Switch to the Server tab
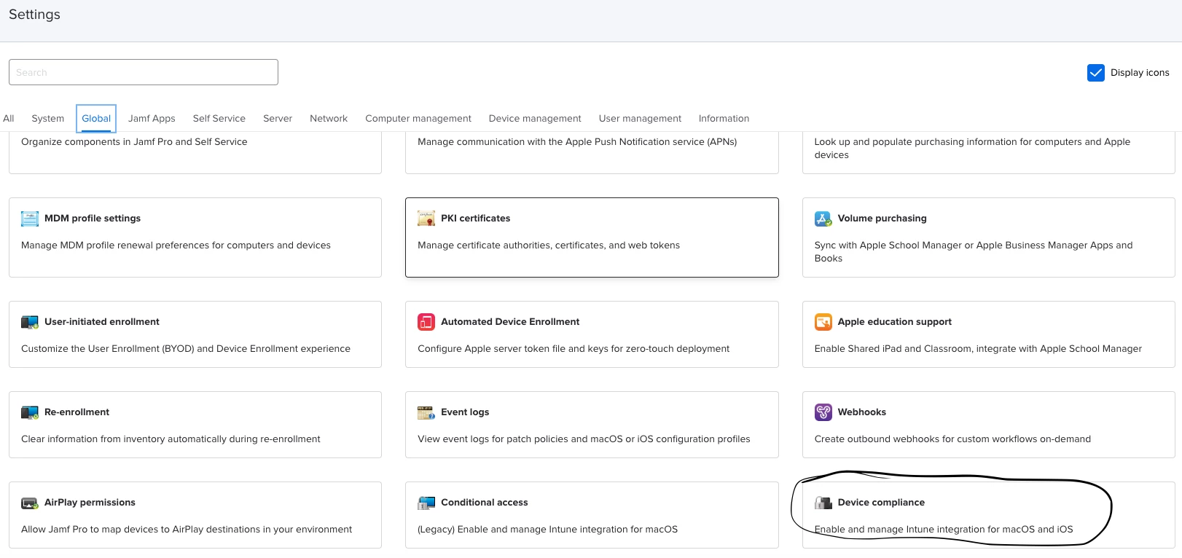Screen dimensions: 1182x558 click(278, 119)
